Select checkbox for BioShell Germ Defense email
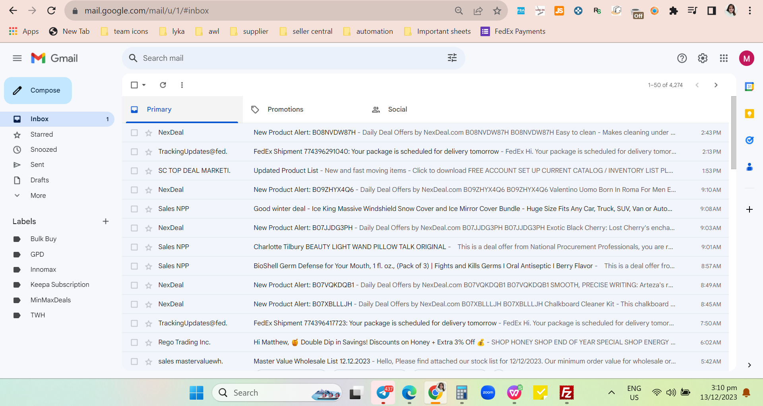The image size is (763, 406). click(134, 266)
